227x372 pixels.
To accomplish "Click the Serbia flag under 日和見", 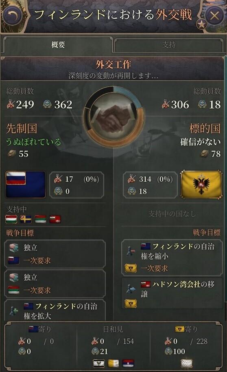I will 128,363.
